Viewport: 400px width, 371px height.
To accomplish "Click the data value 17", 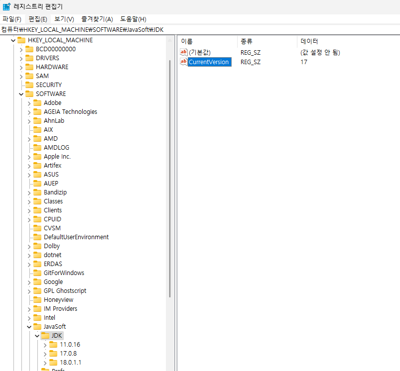I will [x=304, y=62].
